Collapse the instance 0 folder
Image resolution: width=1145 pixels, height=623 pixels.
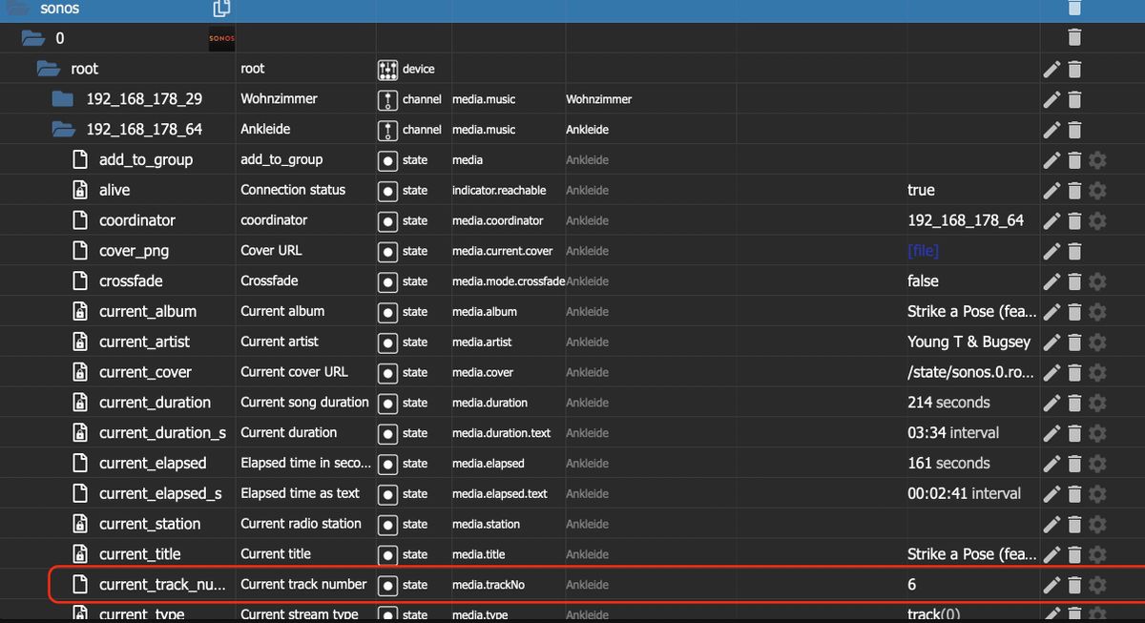[x=33, y=38]
